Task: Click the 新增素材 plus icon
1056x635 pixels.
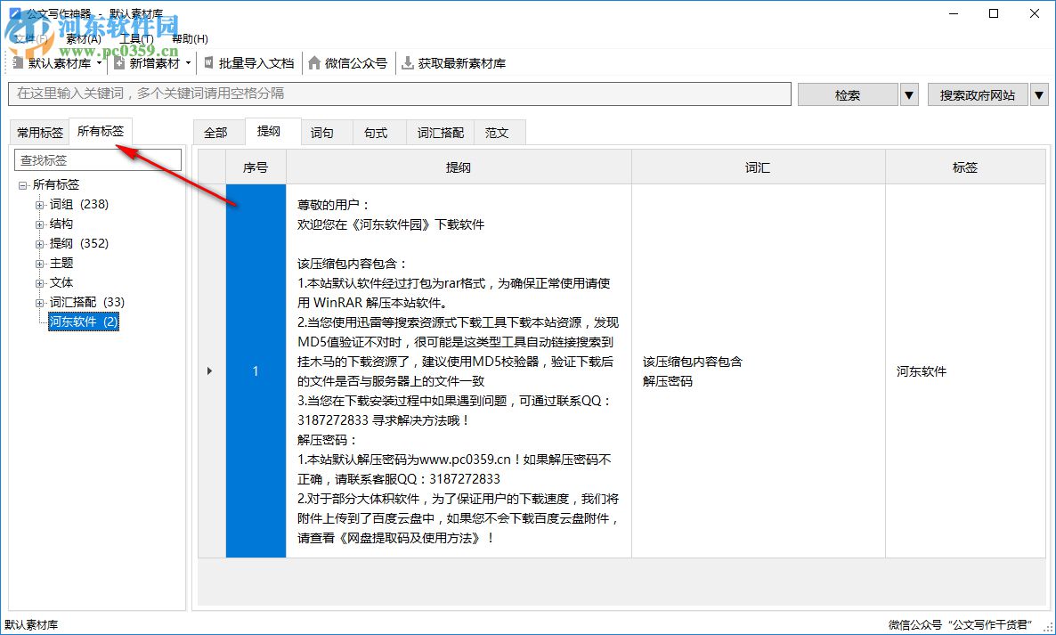Action: tap(119, 63)
